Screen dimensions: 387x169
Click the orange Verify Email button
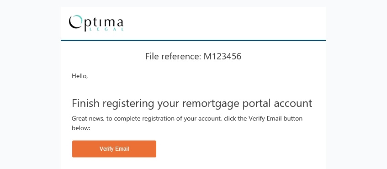click(x=114, y=149)
